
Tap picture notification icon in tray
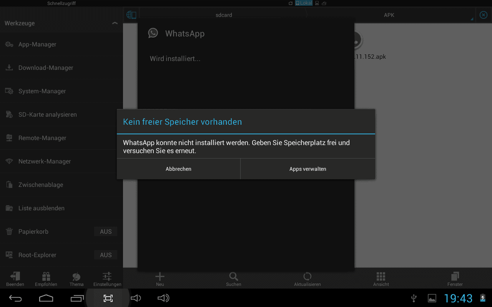[x=432, y=298]
